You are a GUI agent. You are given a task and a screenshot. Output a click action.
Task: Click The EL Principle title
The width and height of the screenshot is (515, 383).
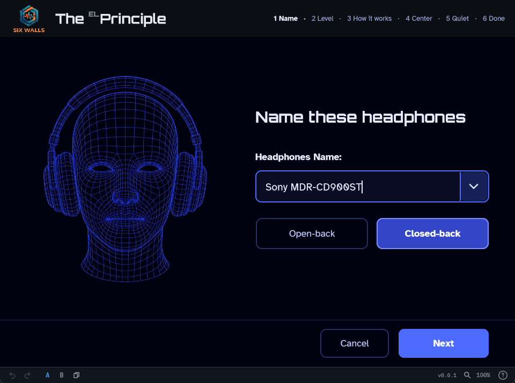click(111, 19)
